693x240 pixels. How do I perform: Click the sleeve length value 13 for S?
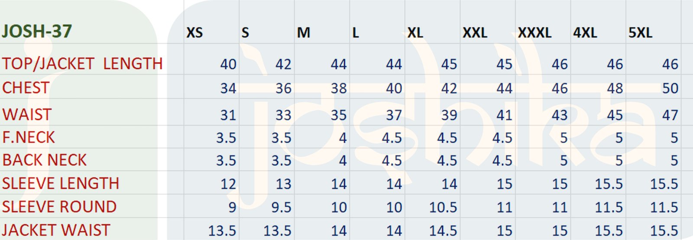(x=283, y=184)
